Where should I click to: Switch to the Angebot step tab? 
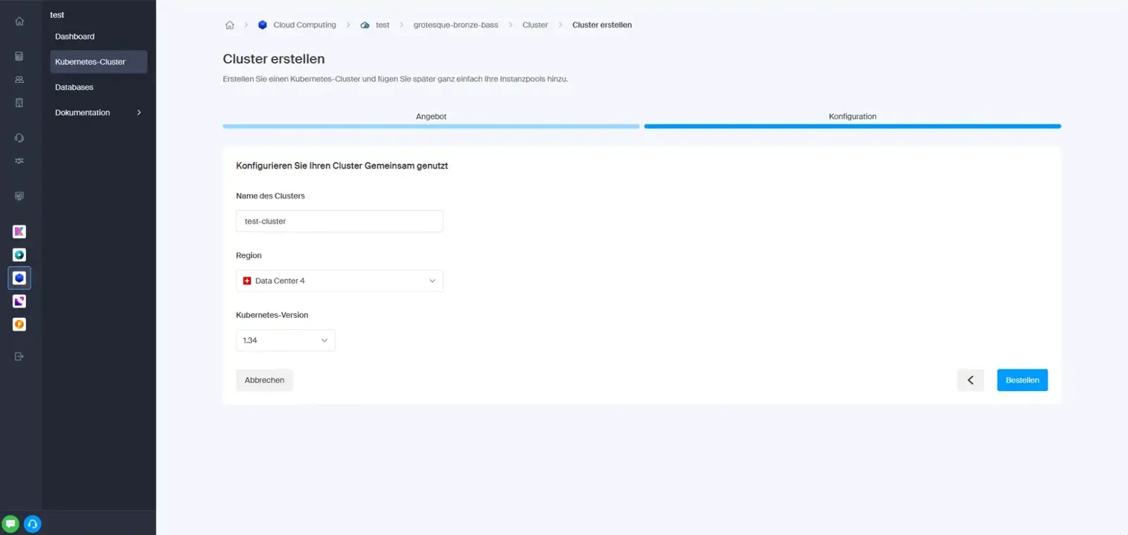click(430, 116)
